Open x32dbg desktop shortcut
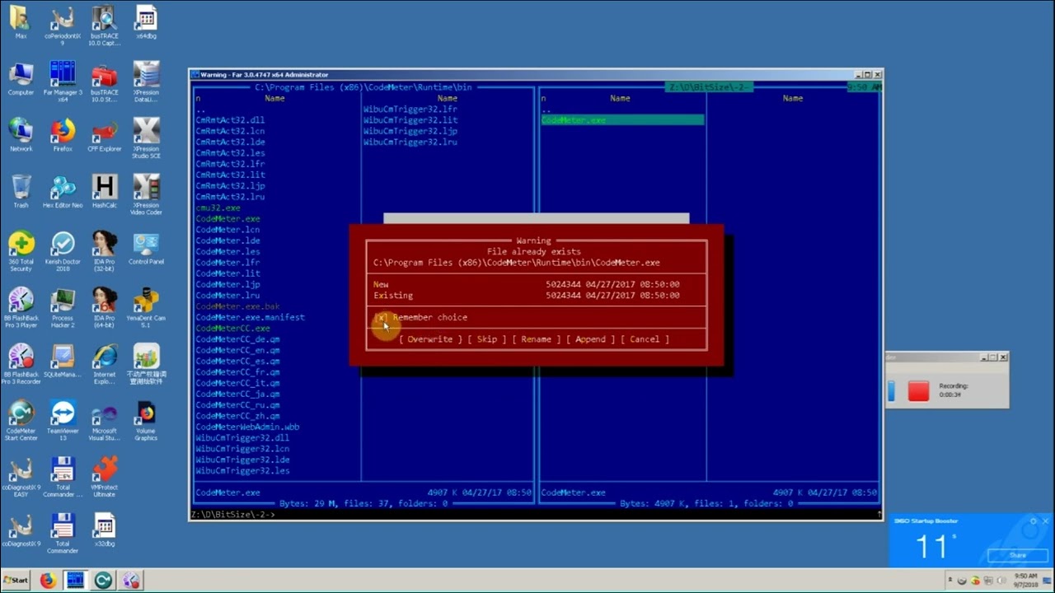 [x=104, y=530]
